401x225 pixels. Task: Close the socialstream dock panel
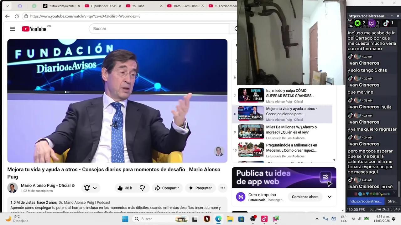[398, 16]
